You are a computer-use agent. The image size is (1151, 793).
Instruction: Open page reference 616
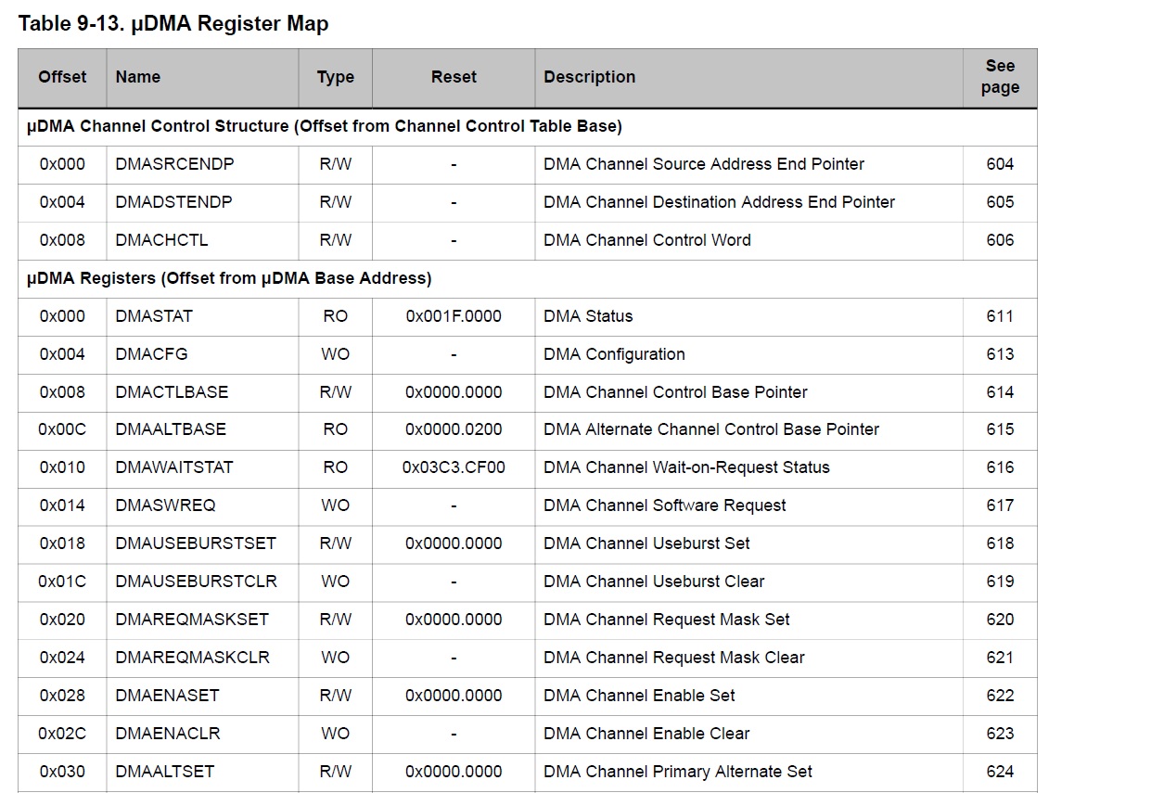(1000, 467)
